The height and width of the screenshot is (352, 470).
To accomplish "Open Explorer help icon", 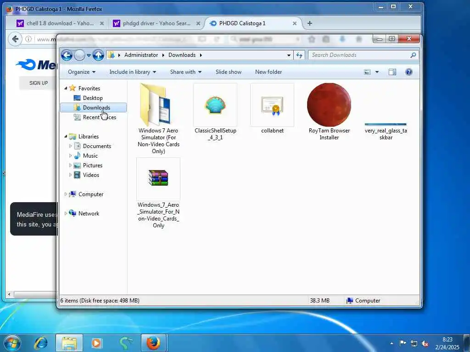I will tap(409, 72).
